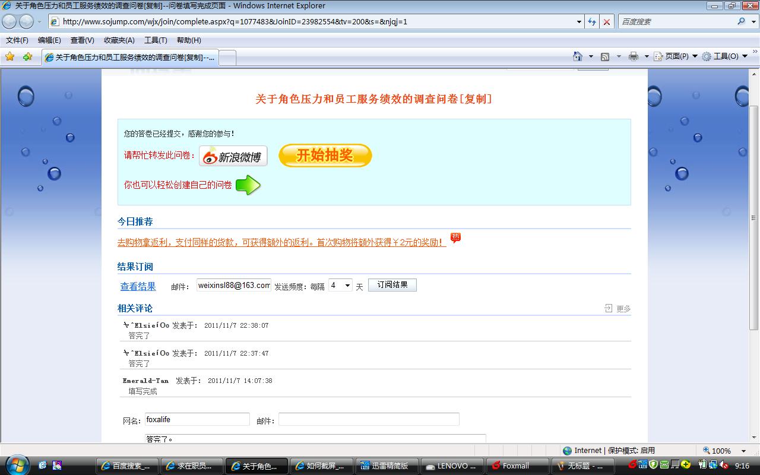
Task: Open the recent pages dropdown arrow
Action: (x=39, y=21)
